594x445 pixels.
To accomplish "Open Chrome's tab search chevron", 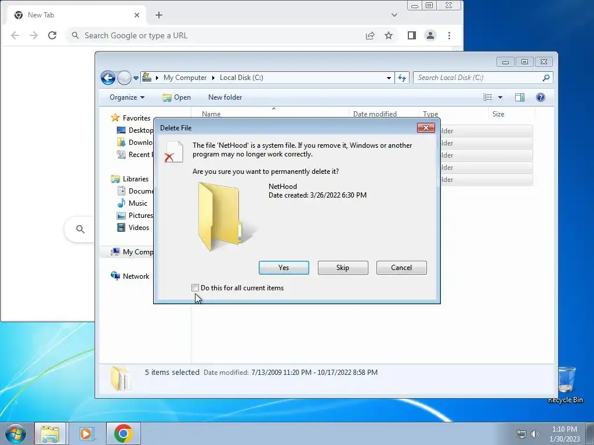I will [394, 15].
